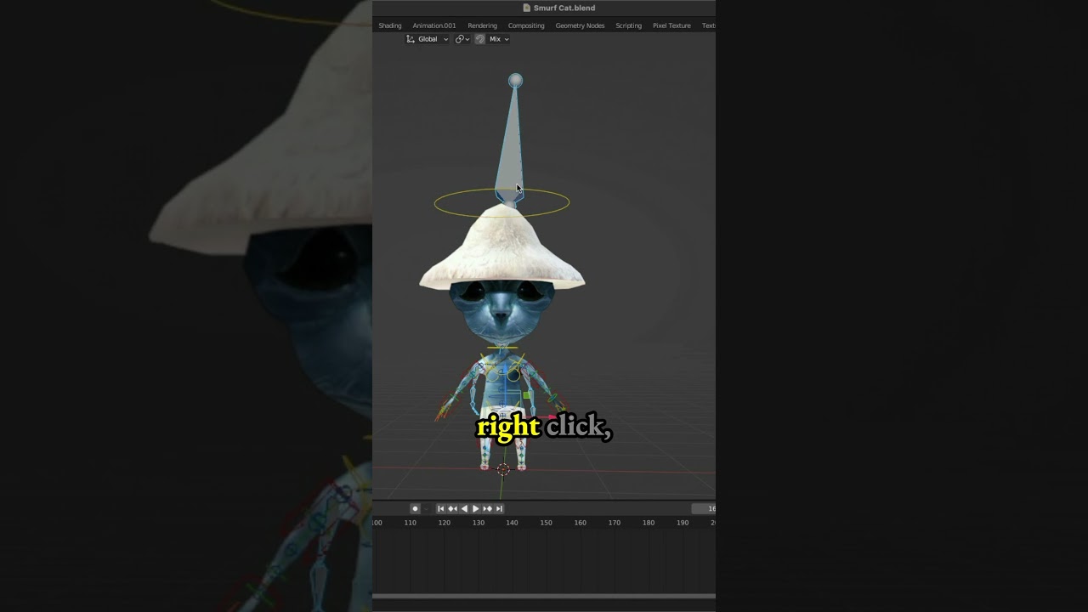Click frame 110 on the timeline ruler
The height and width of the screenshot is (612, 1088).
(410, 523)
